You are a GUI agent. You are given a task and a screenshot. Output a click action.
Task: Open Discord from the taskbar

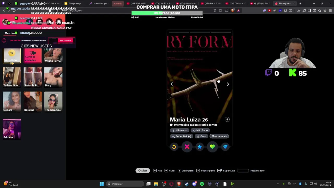[194, 184]
